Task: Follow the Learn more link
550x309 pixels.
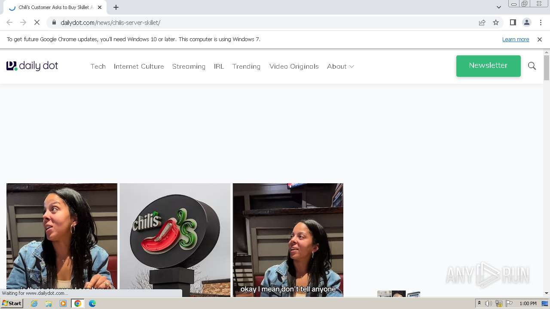Action: point(516,39)
